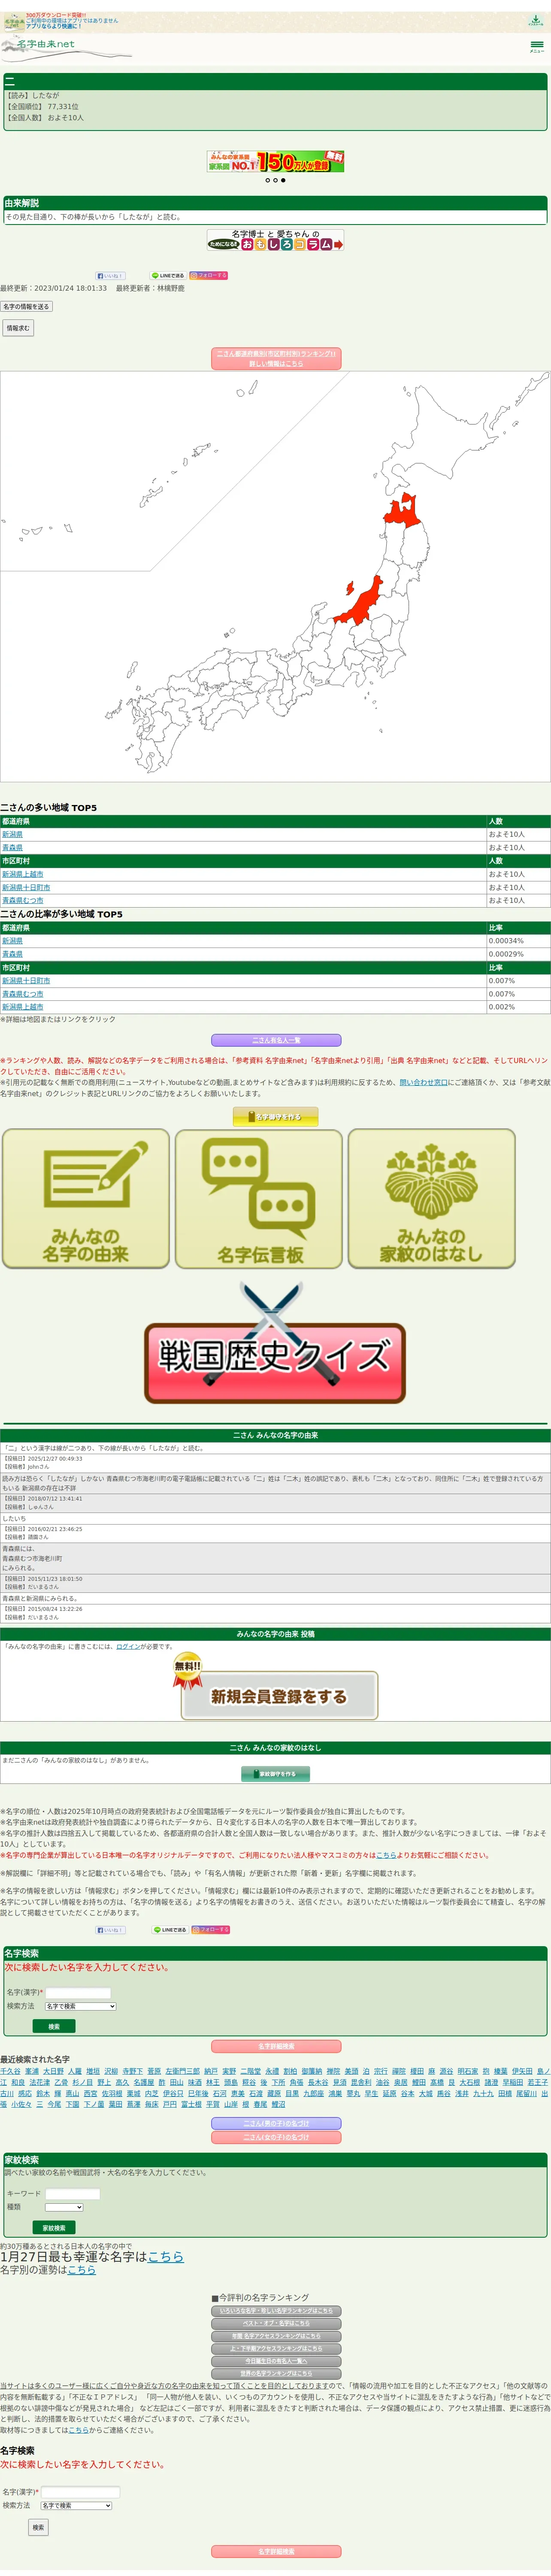This screenshot has height=2576, width=551.
Task: Open the 種類 dropdown in 家紋検索
Action: (64, 2207)
